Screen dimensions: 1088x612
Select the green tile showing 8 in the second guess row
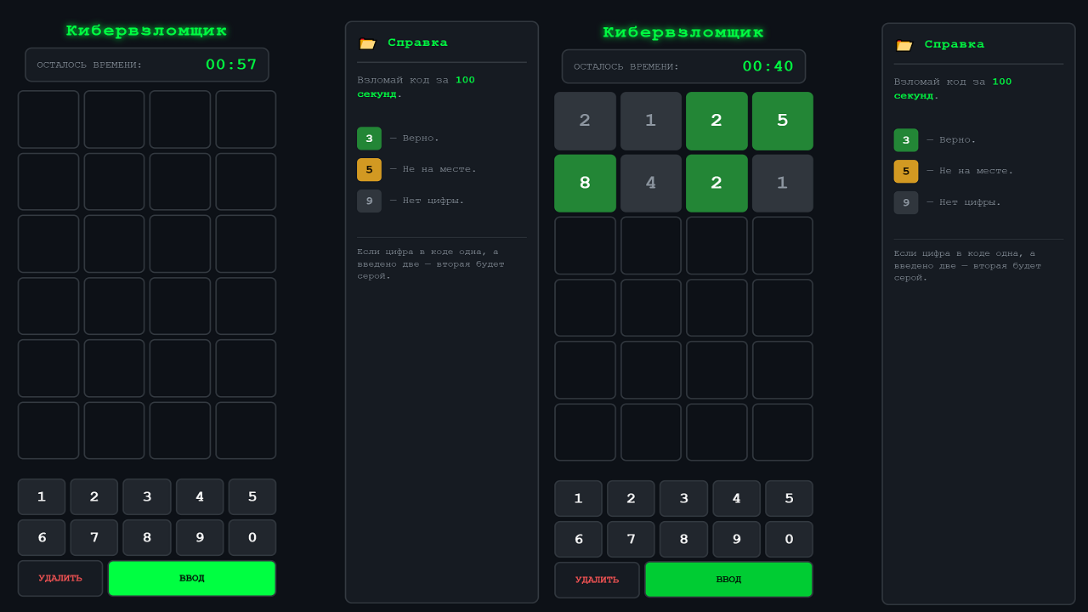585,183
